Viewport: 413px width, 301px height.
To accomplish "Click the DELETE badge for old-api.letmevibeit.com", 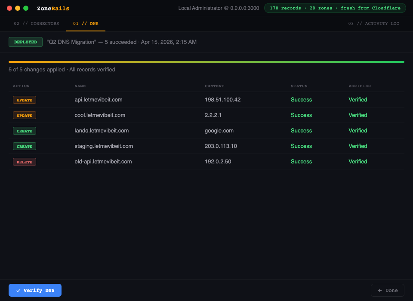I will tap(24, 162).
